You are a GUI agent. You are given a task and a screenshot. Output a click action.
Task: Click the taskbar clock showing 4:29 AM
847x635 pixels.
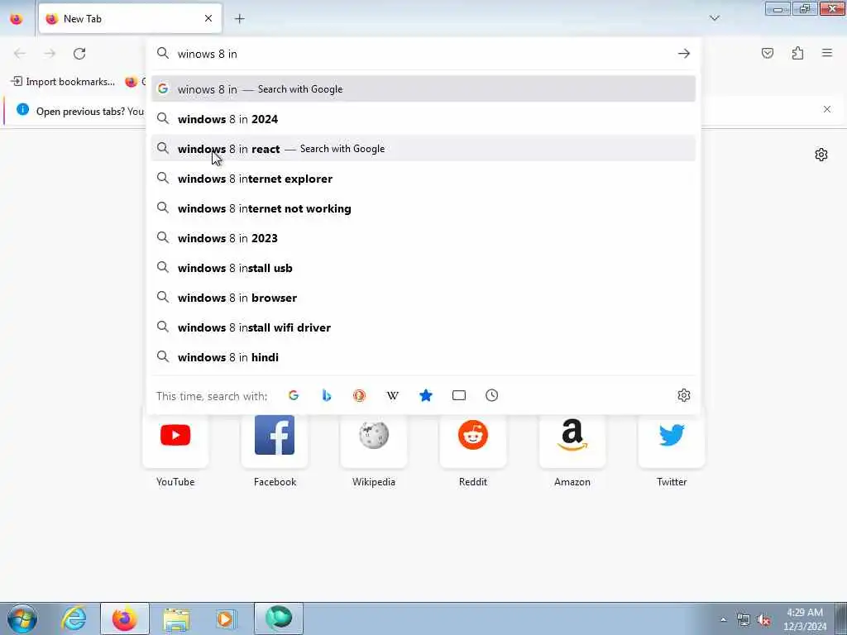click(805, 619)
